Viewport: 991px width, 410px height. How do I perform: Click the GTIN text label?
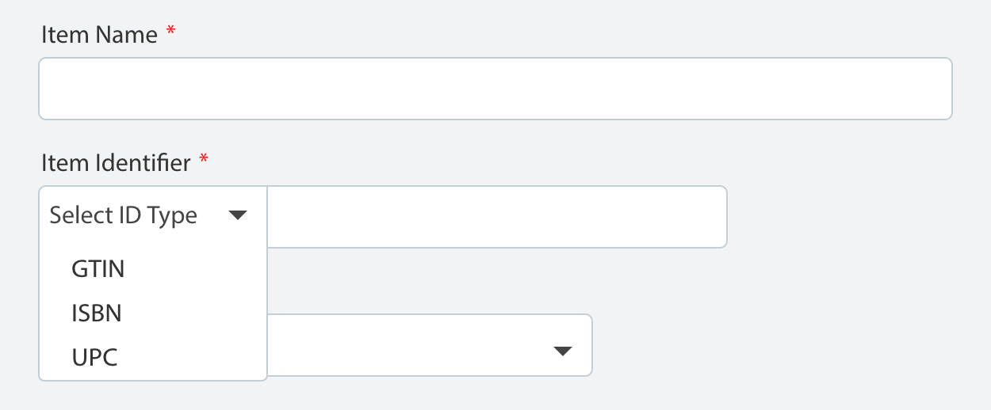pos(98,269)
